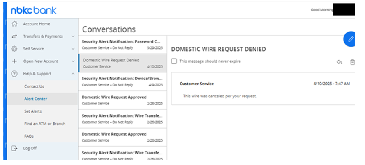
Task: Click the plus icon beside Open New Account
Action: [x=14, y=61]
